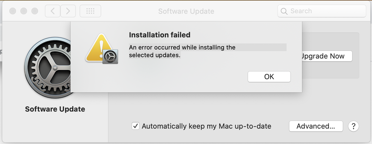Screen dimensions: 372x144
Task: Show all preferences with the grid button
Action: point(90,11)
